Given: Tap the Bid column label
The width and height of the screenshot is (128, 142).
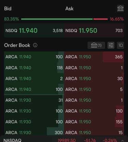Looking at the screenshot, I should pyautogui.click(x=8, y=9).
